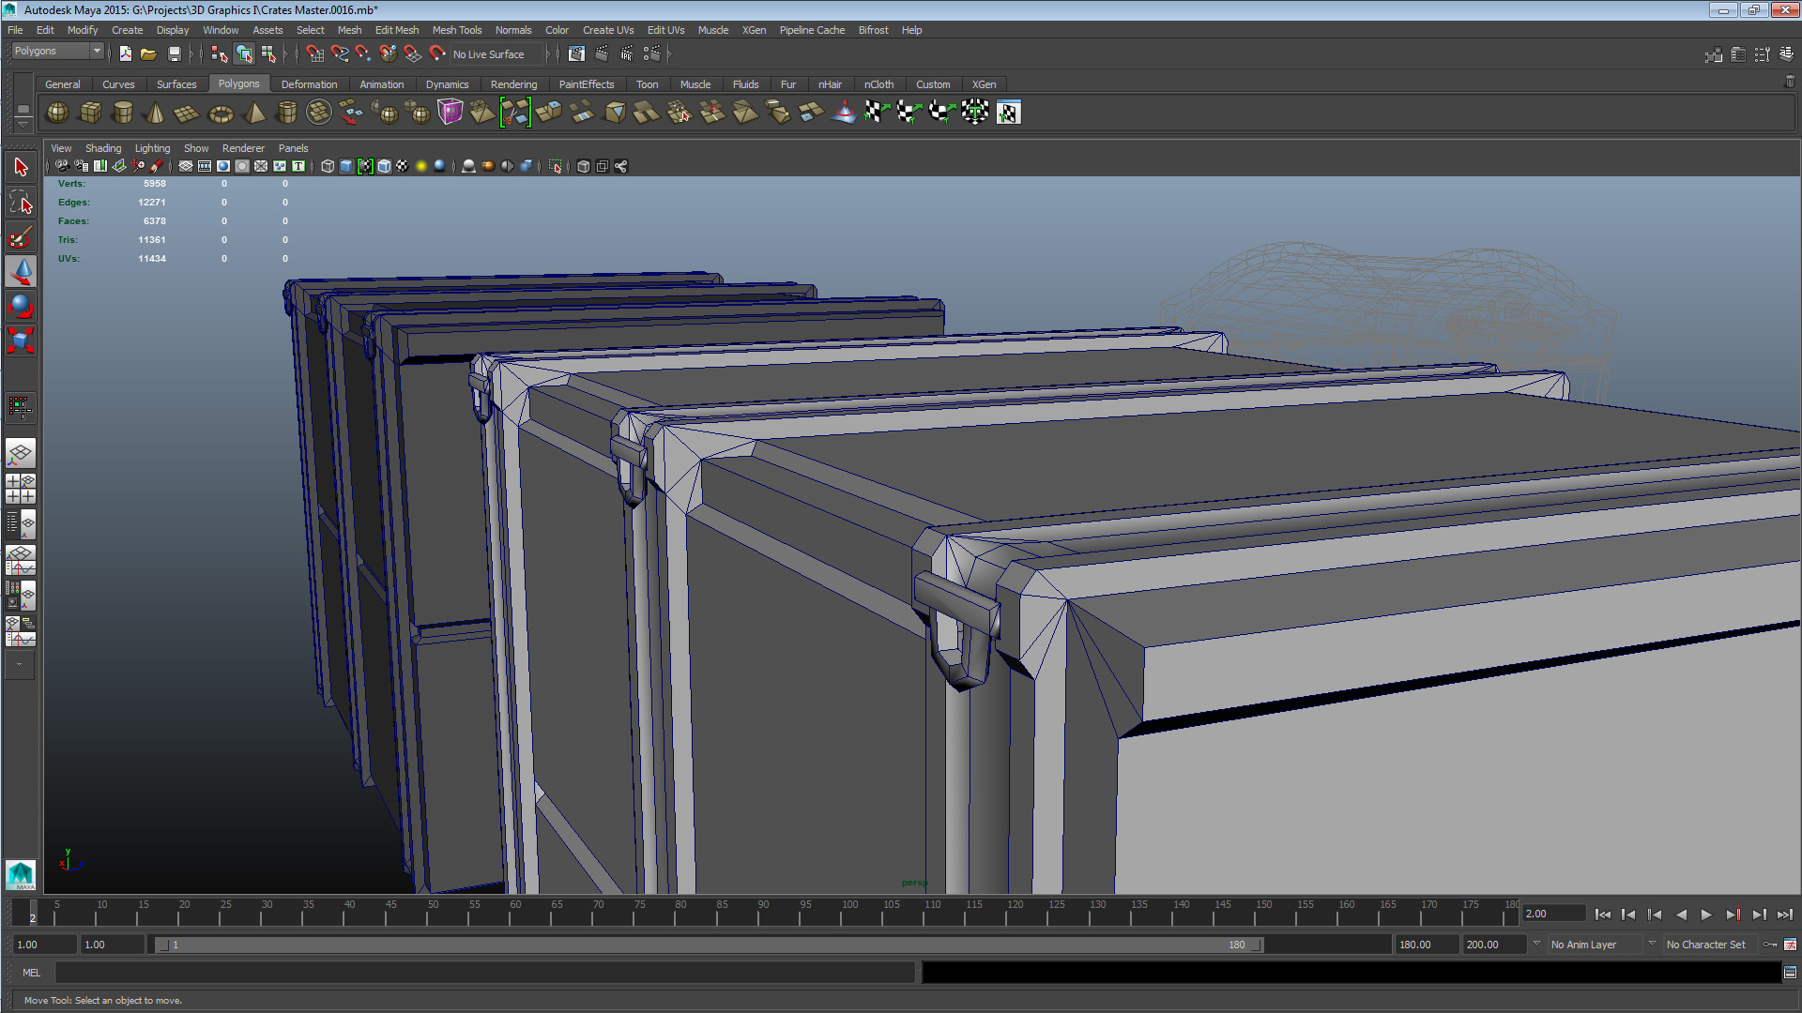The image size is (1802, 1013).
Task: Toggle snap to grids magnet
Action: point(314,54)
